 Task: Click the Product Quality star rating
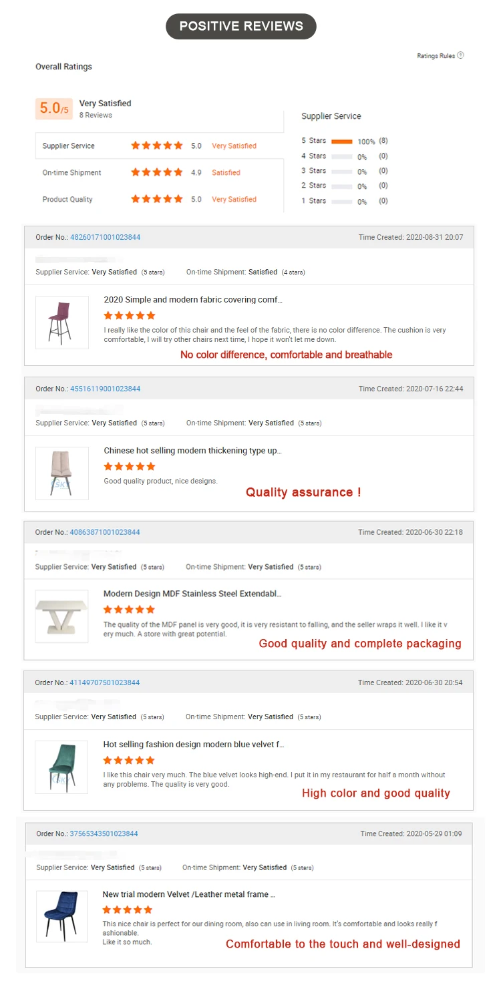point(156,199)
